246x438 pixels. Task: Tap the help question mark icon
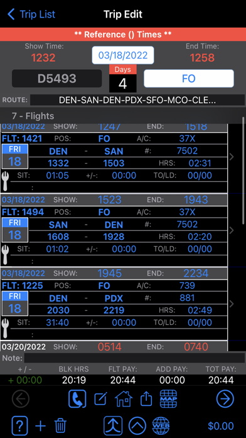coord(20,425)
